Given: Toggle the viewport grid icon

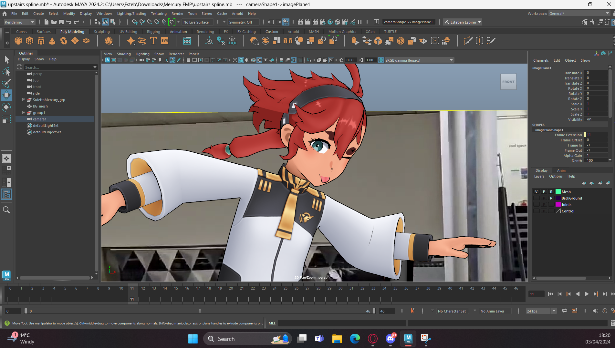Looking at the screenshot, I should [x=188, y=60].
